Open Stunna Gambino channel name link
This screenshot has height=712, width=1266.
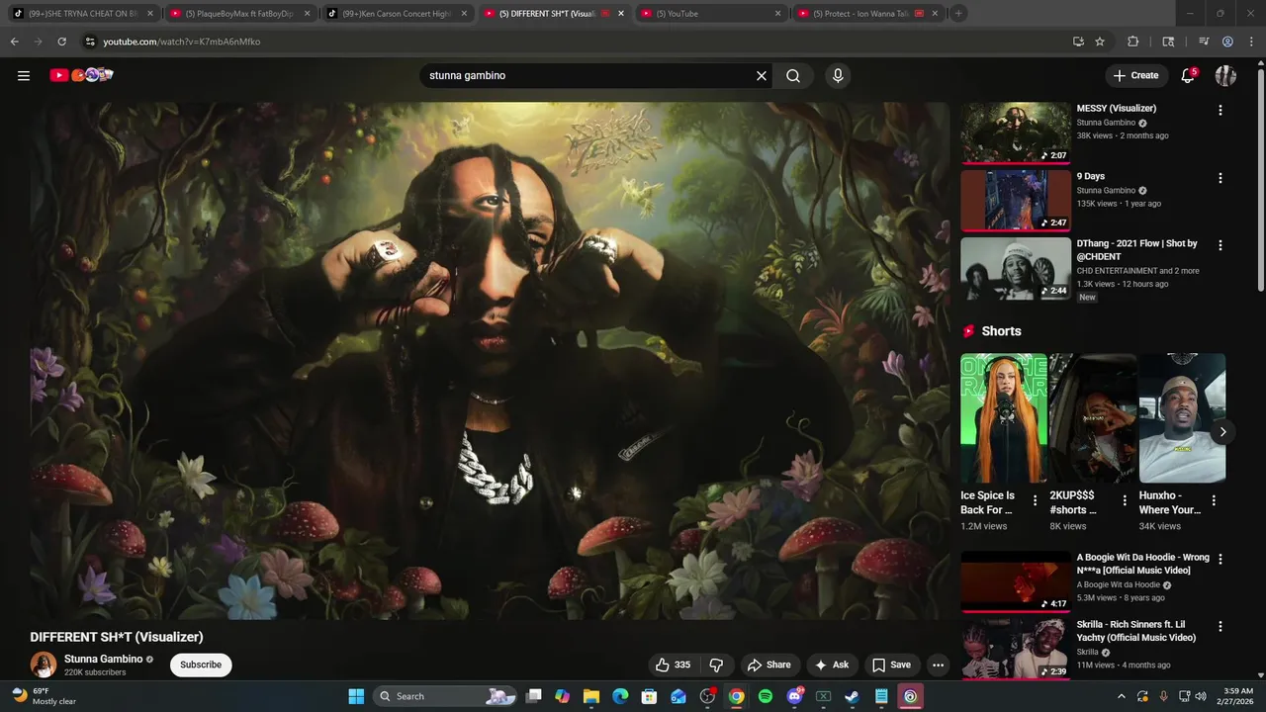pos(104,659)
